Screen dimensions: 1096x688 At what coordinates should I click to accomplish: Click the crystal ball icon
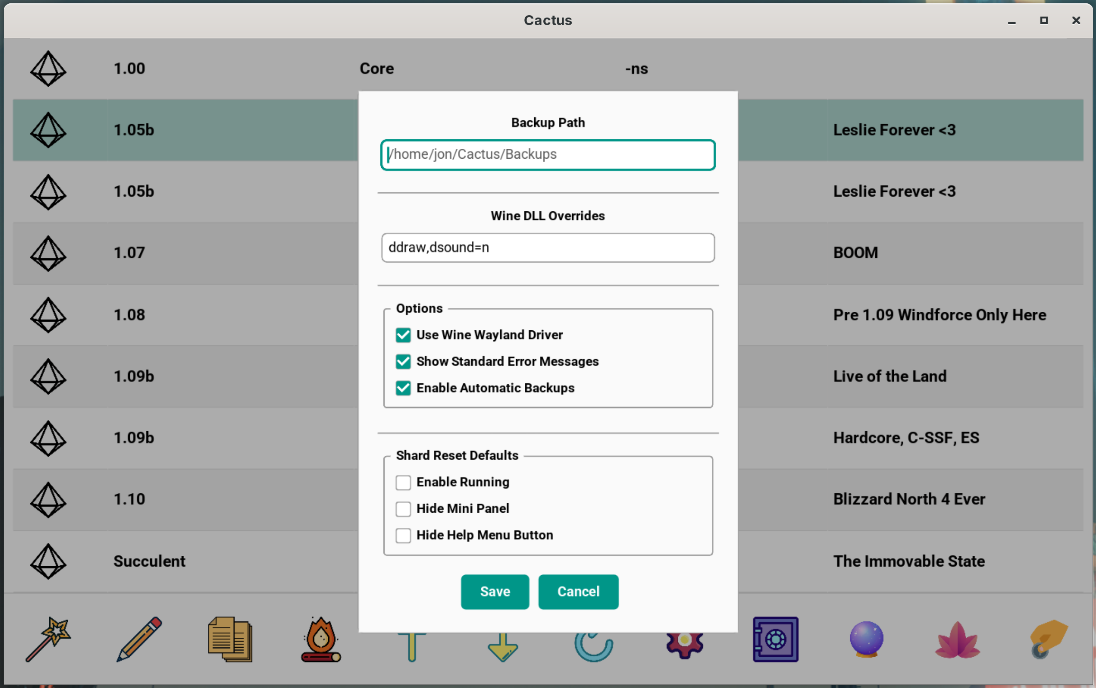coord(866,639)
